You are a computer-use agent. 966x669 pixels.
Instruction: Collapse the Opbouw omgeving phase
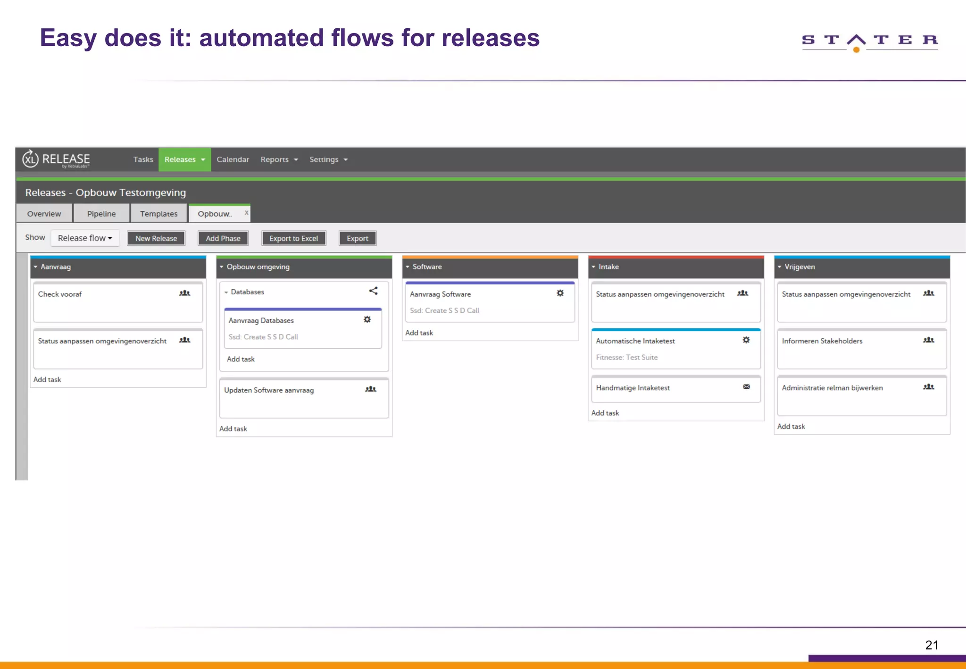coord(221,267)
